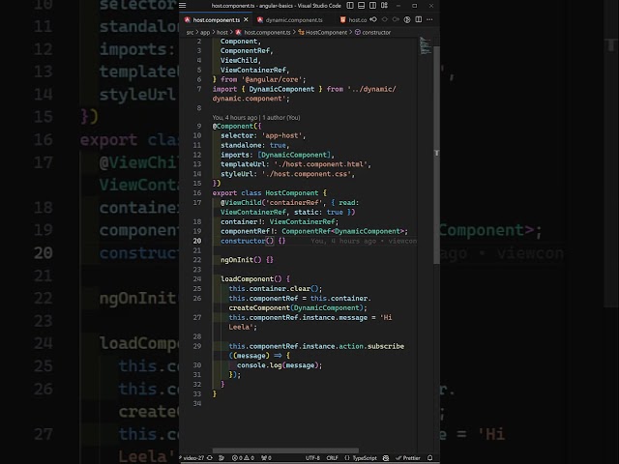
Task: Switch to the host.component.ts tab
Action: [x=216, y=19]
